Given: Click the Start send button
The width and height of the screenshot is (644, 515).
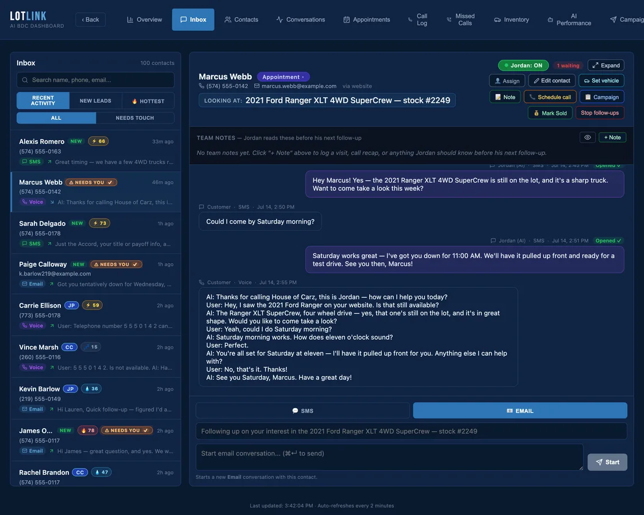Looking at the screenshot, I should [607, 462].
